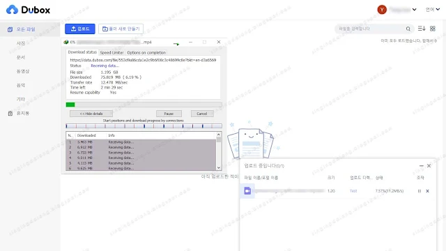Pause the download in the dialog

(x=169, y=114)
